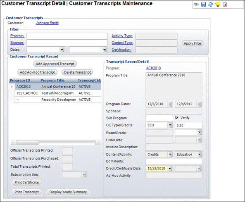Click the lightbulb tips icon
Image resolution: width=245 pixels, height=202 pixels.
click(x=218, y=5)
